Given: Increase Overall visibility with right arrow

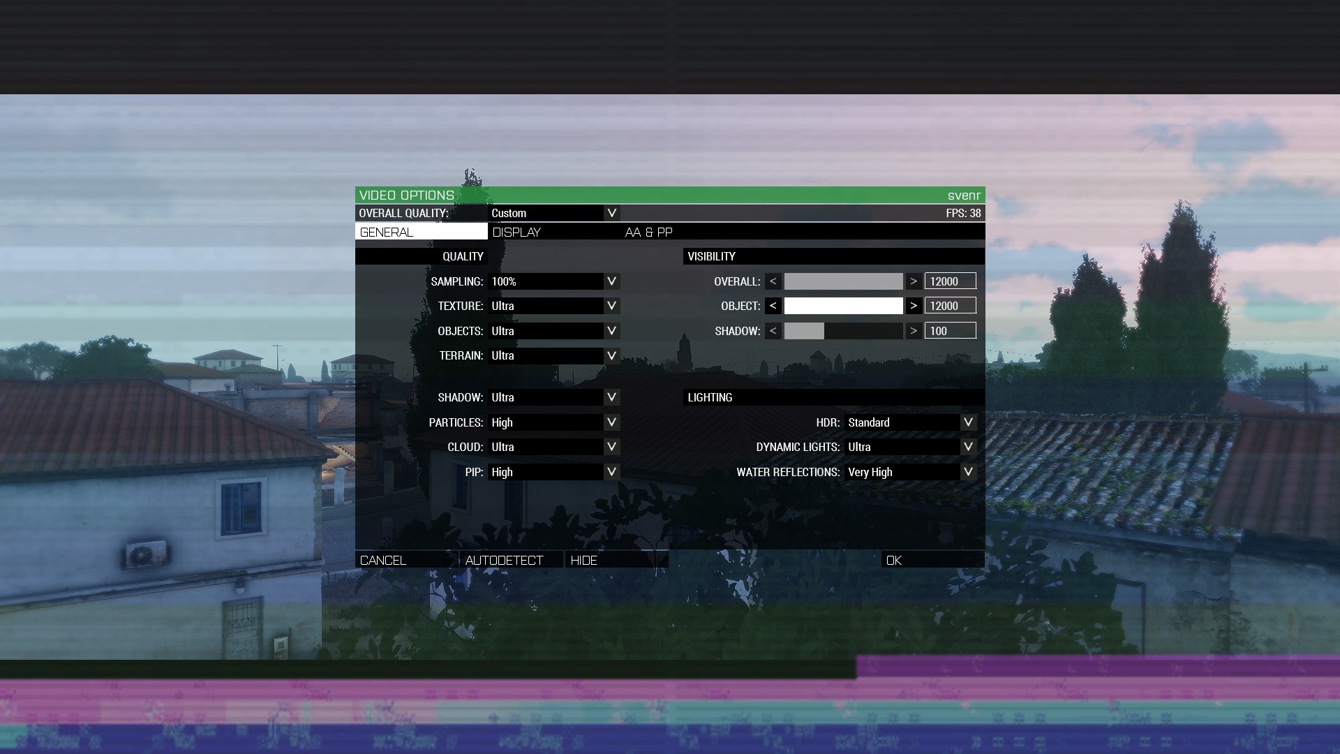Looking at the screenshot, I should click(x=914, y=281).
